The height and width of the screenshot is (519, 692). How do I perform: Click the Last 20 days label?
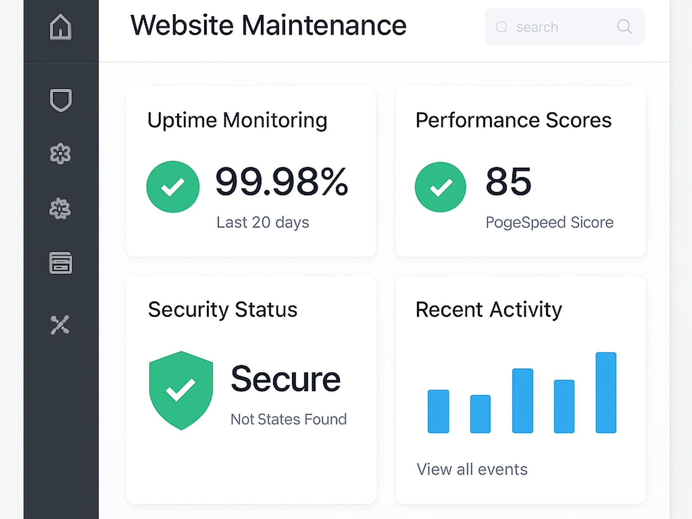(263, 222)
